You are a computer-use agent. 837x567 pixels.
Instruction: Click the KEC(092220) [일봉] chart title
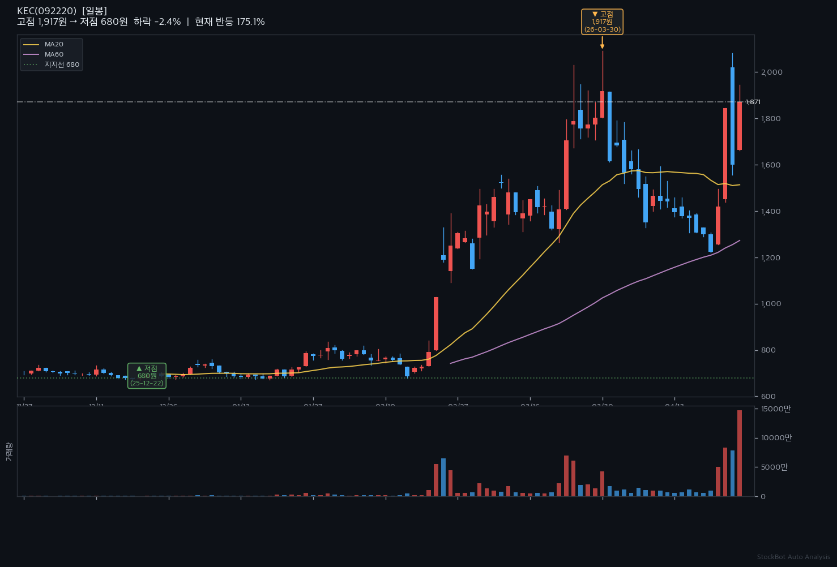coord(62,11)
